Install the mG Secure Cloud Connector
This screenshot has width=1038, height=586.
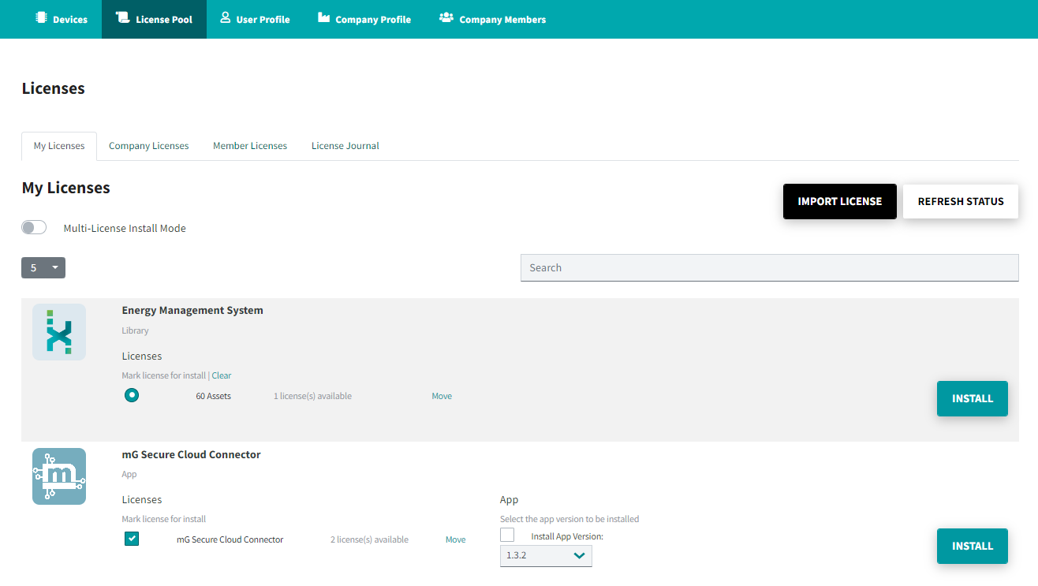pyautogui.click(x=973, y=546)
